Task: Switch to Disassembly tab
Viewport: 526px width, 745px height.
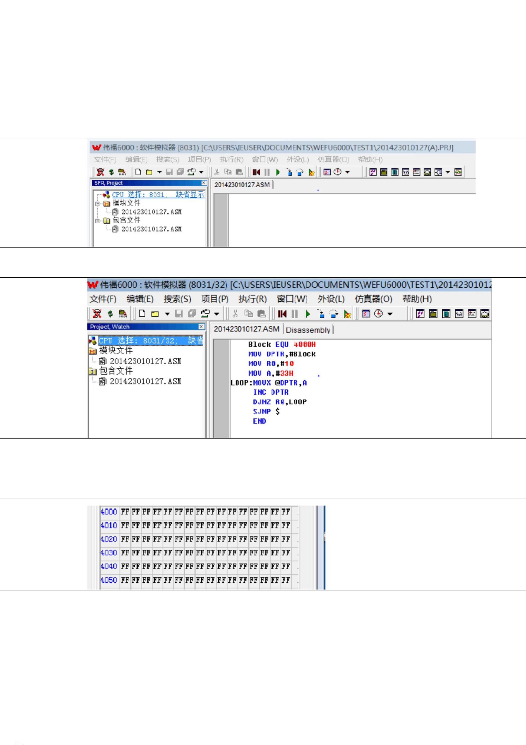Action: [x=308, y=330]
